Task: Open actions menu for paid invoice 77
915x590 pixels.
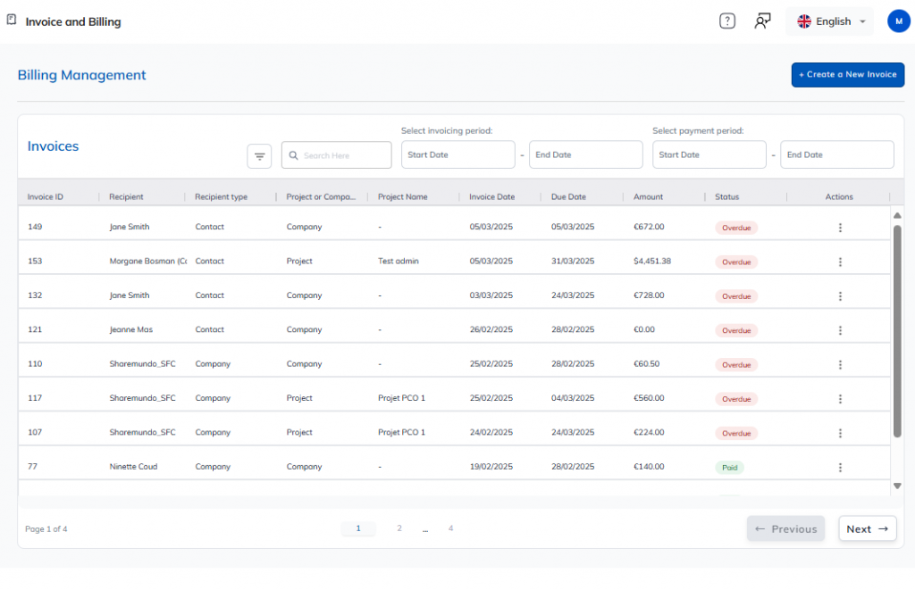Action: [840, 468]
